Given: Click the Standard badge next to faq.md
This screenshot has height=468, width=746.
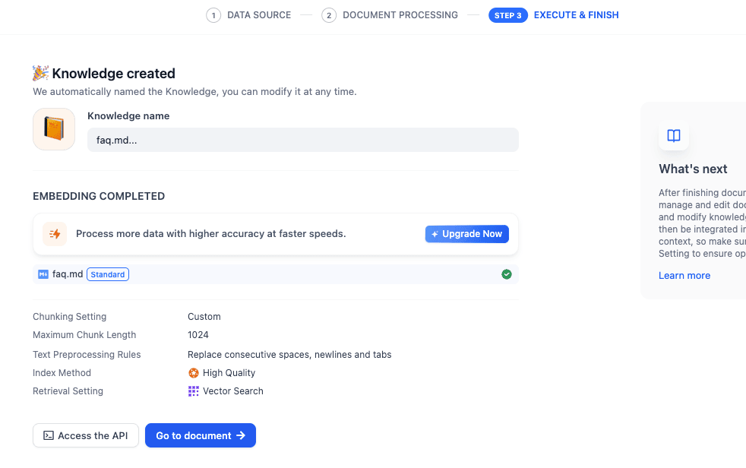Looking at the screenshot, I should (x=107, y=274).
